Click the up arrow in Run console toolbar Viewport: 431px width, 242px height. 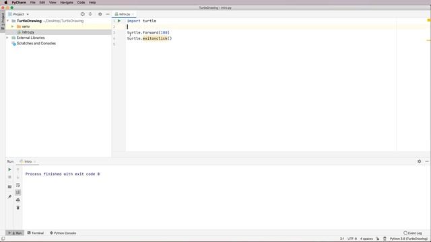[x=18, y=169]
